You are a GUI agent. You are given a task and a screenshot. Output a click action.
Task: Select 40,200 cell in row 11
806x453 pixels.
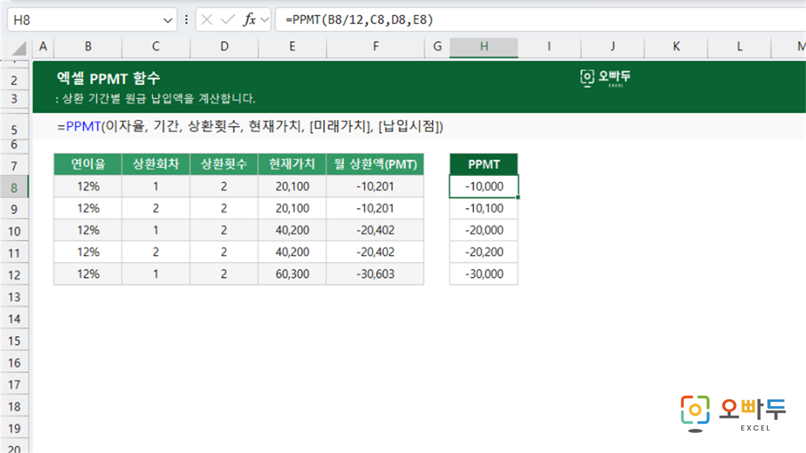click(292, 252)
